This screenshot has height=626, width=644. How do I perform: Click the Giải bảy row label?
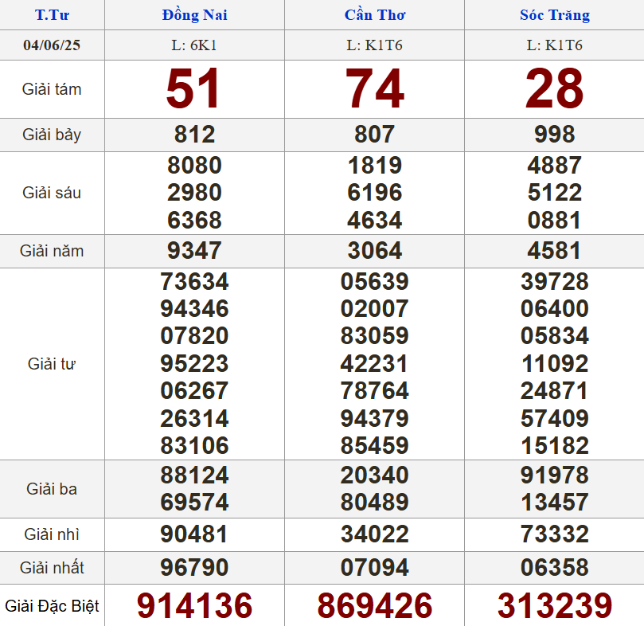click(52, 135)
